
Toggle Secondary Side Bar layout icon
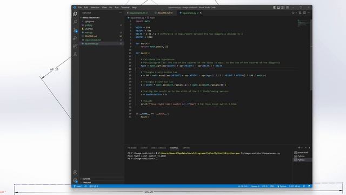click(282, 7)
